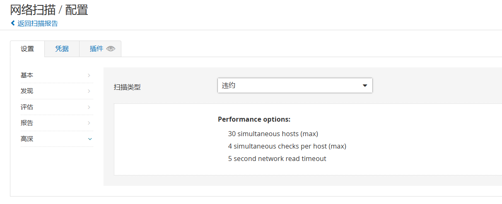This screenshot has height=204, width=502.
Task: Click the eye icon on 插件 tab
Action: (111, 49)
